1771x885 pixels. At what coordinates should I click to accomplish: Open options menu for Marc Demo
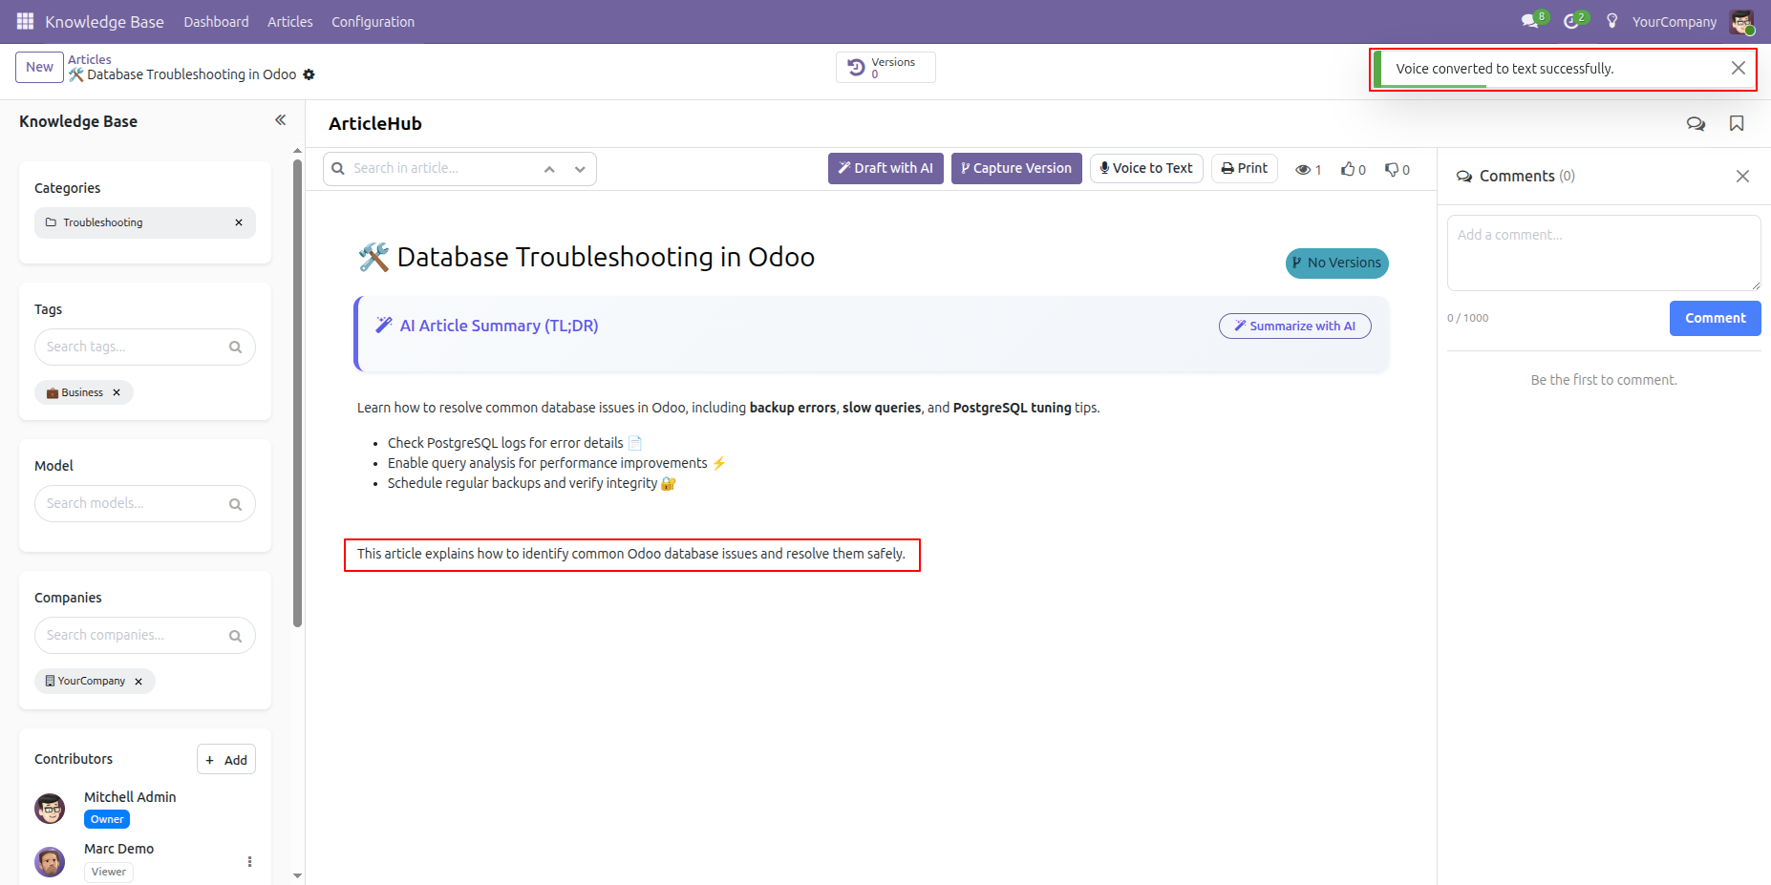pos(249,861)
